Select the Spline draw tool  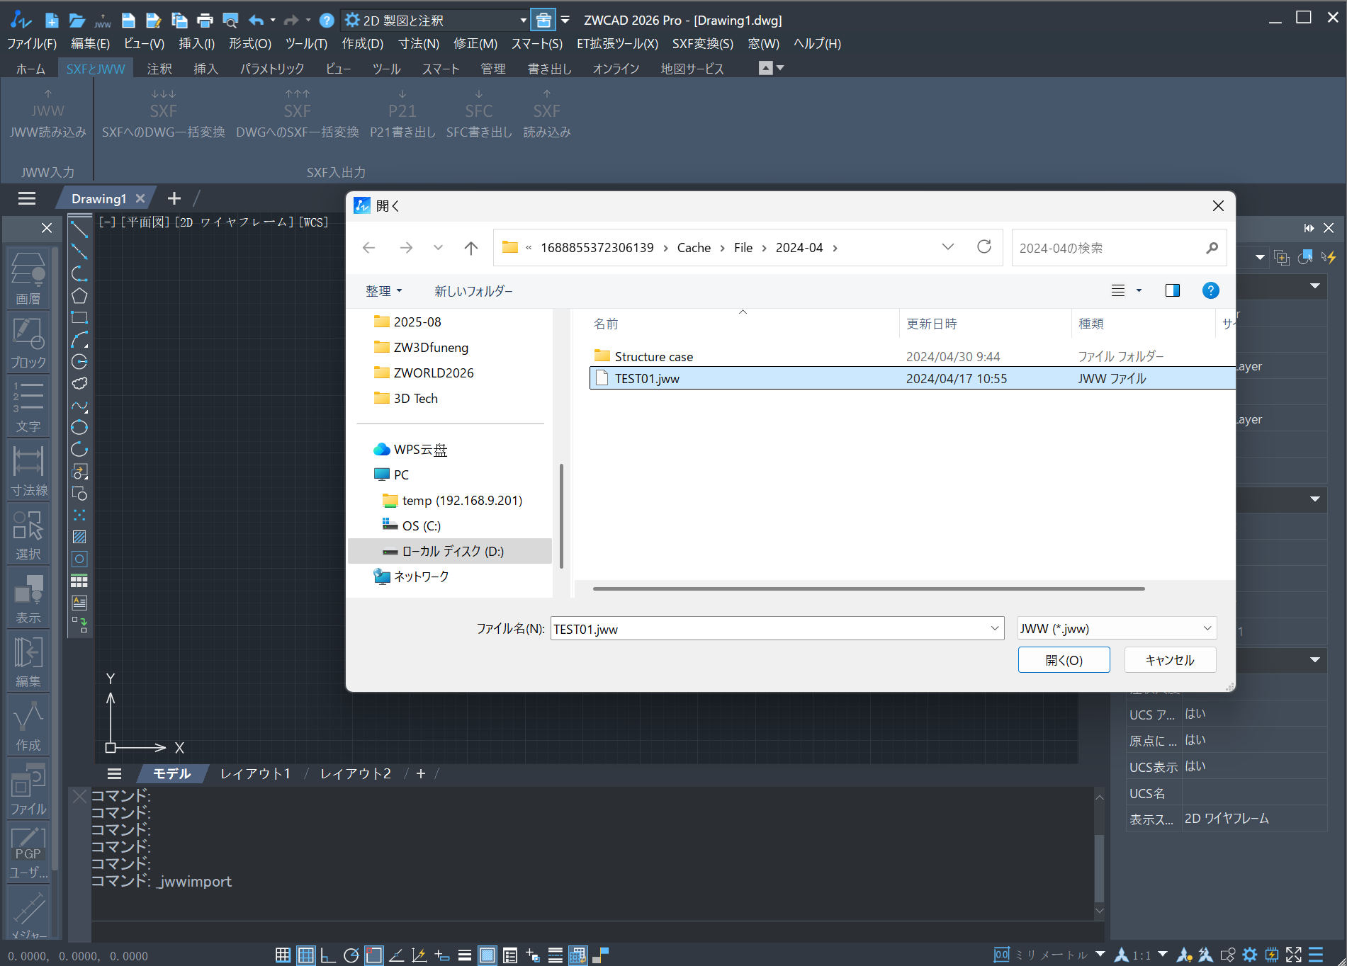pos(79,406)
